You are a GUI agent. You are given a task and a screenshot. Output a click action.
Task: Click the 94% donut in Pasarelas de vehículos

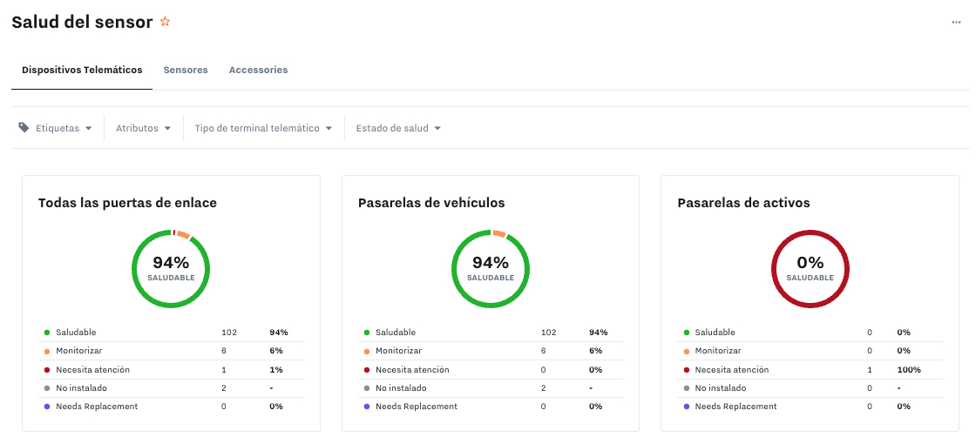click(491, 269)
